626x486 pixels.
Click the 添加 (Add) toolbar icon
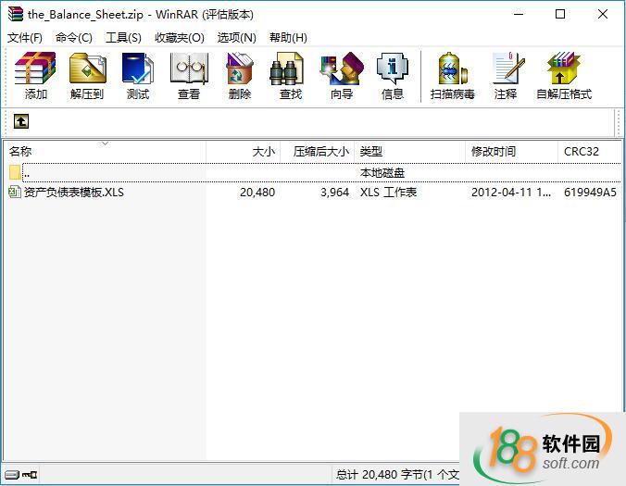tap(36, 76)
